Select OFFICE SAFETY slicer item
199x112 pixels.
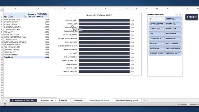pyautogui.click(x=173, y=44)
